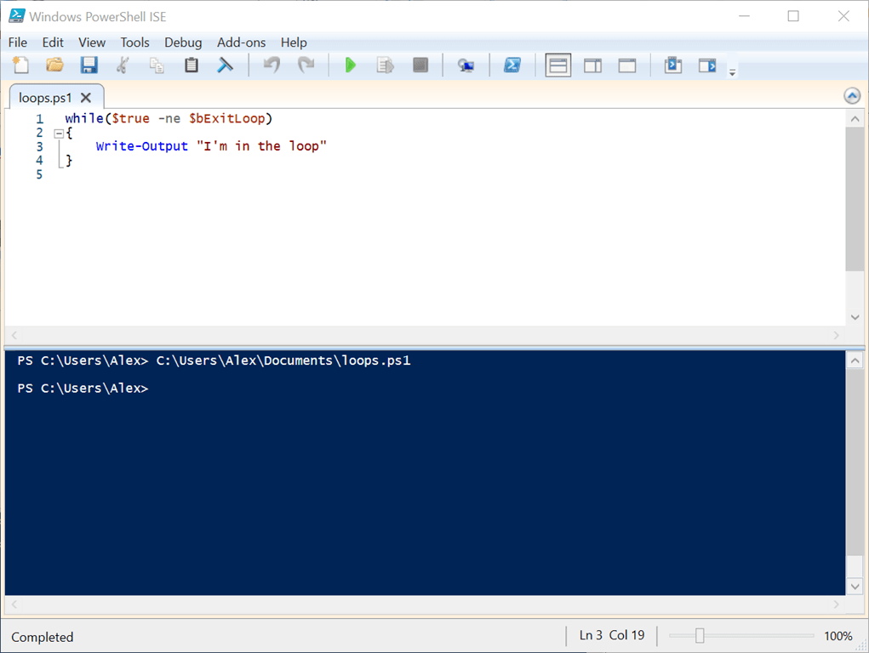The width and height of the screenshot is (869, 653).
Task: Collapse the script pane with chevron
Action: (852, 96)
